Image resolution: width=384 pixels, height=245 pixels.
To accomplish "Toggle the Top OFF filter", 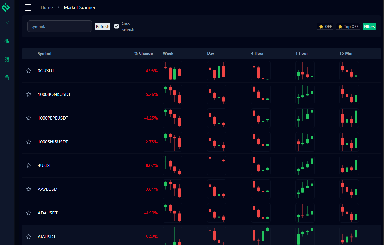I will (x=348, y=26).
